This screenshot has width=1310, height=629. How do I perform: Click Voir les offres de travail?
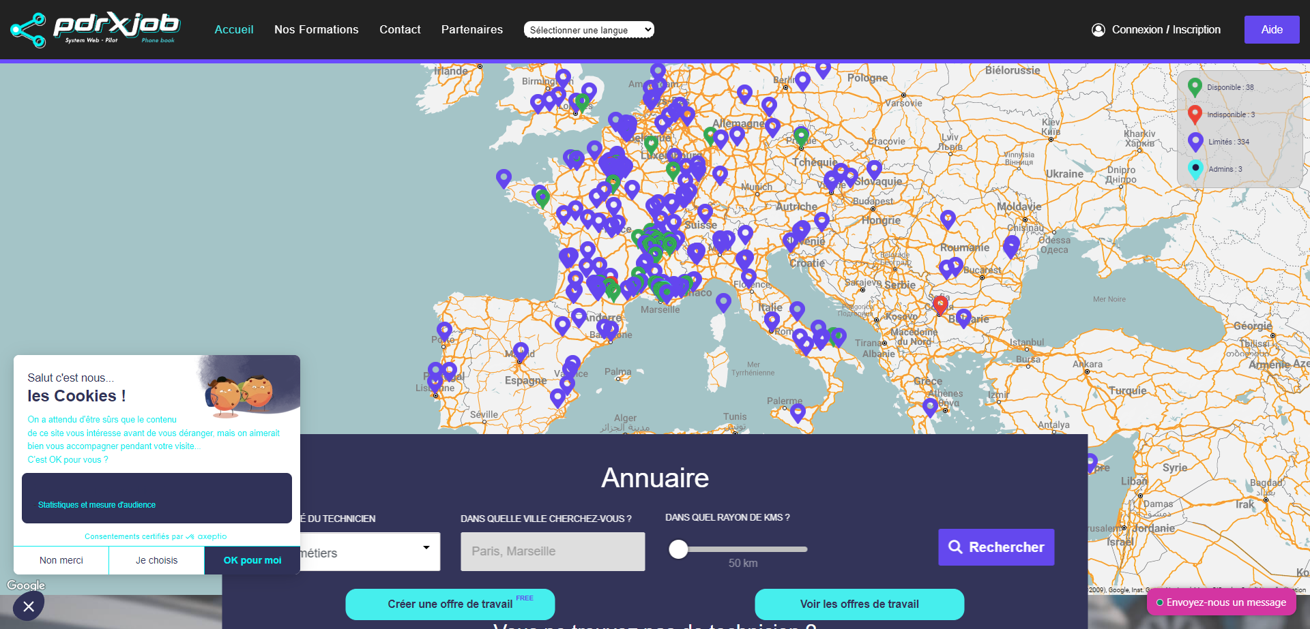[x=859, y=604]
